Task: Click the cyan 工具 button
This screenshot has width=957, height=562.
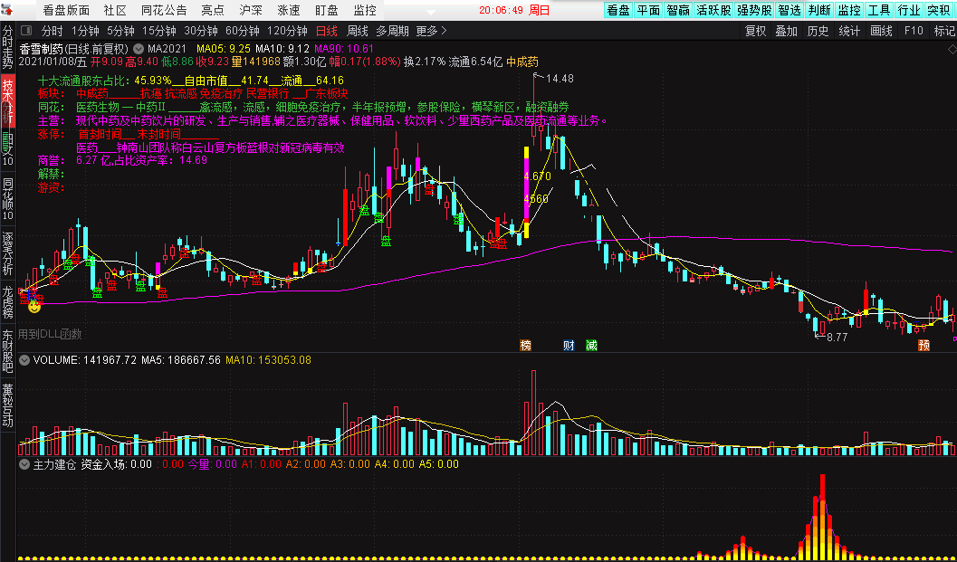Action: pyautogui.click(x=879, y=10)
